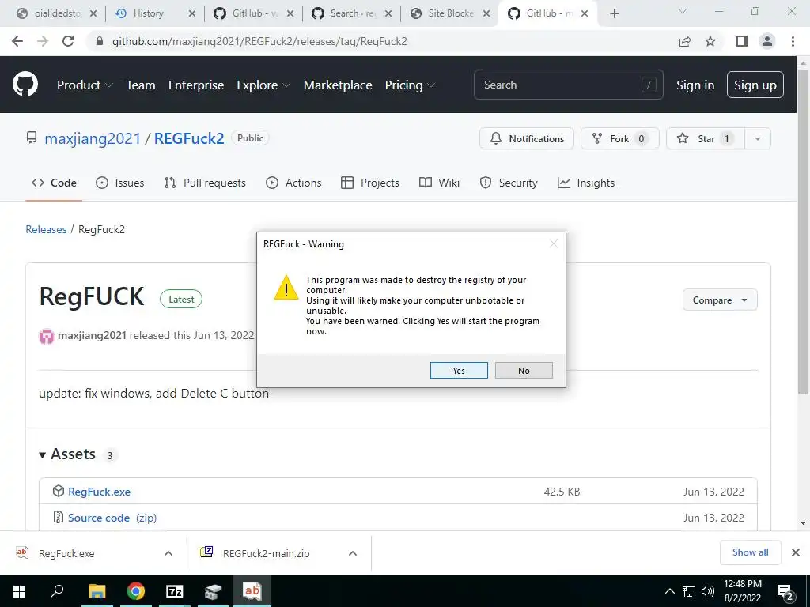Click the tab search chevron in the title bar
810x607 pixels.
pyautogui.click(x=683, y=11)
